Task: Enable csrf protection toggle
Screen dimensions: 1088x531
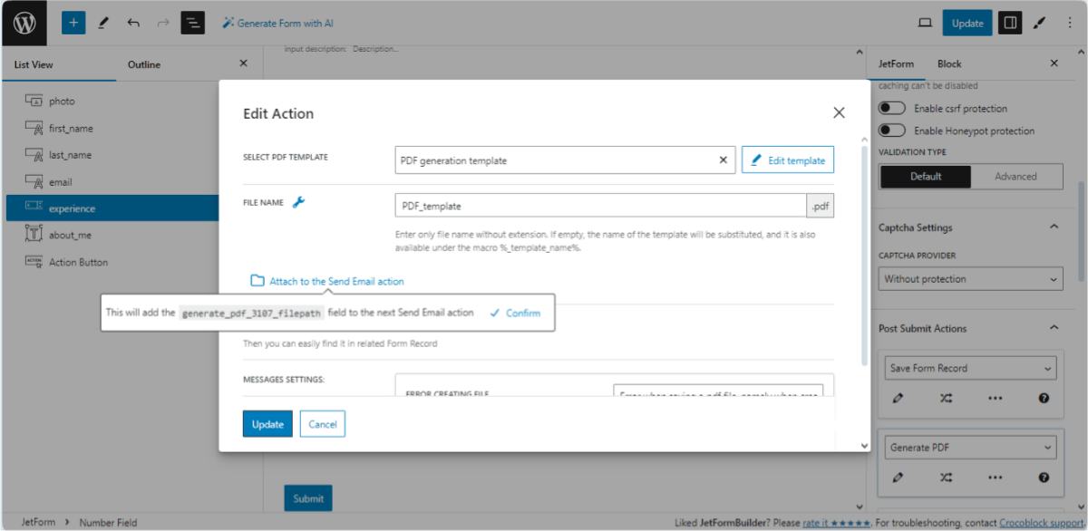Action: tap(891, 107)
